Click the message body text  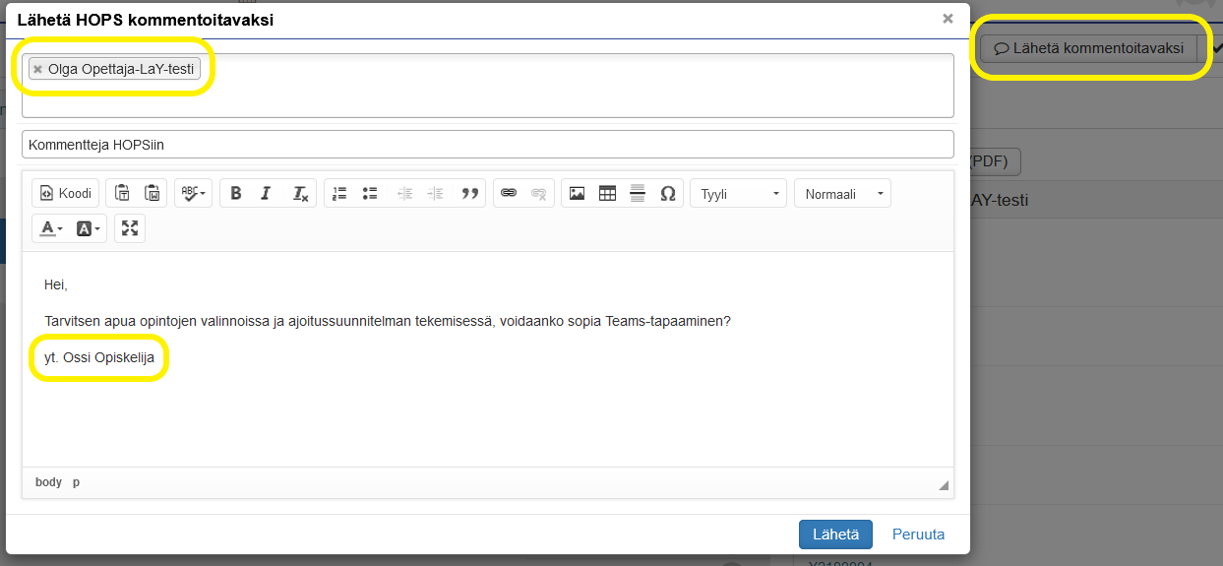pos(388,321)
